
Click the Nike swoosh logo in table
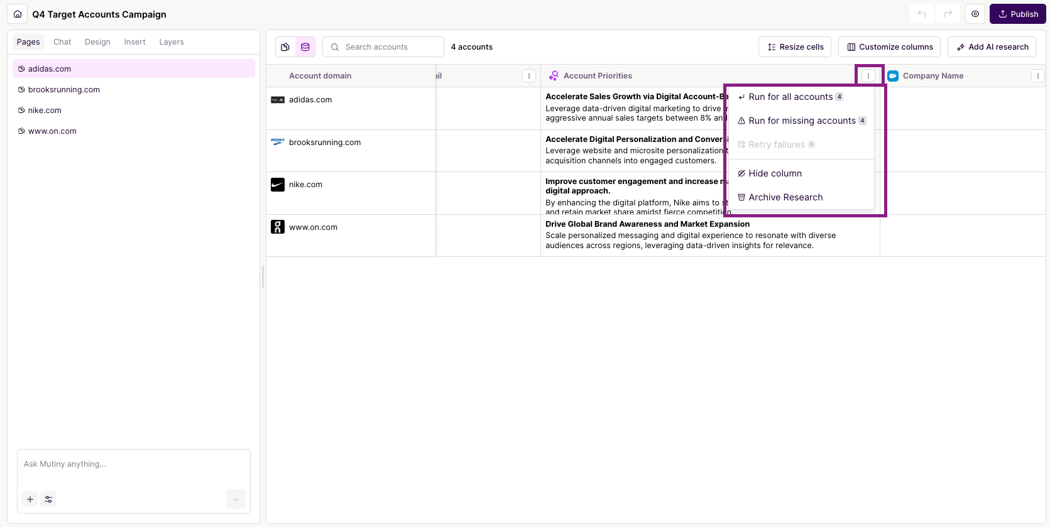[278, 185]
